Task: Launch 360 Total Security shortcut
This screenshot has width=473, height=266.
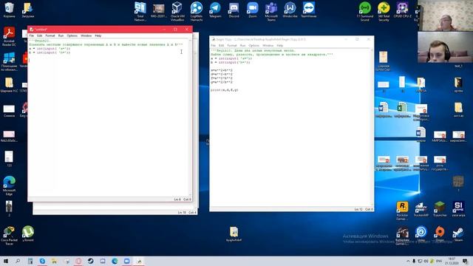Action: pos(384,11)
